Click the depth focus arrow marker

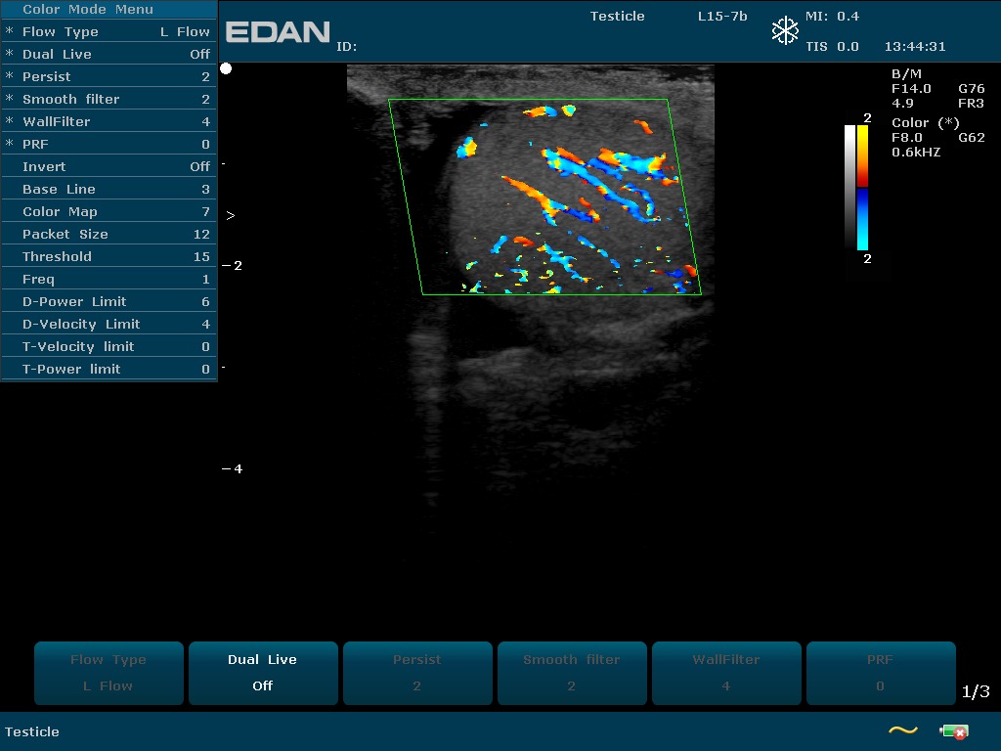pyautogui.click(x=231, y=215)
